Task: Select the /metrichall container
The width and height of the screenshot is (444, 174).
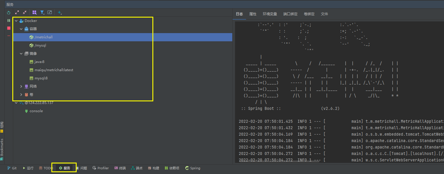Action: (123, 37)
